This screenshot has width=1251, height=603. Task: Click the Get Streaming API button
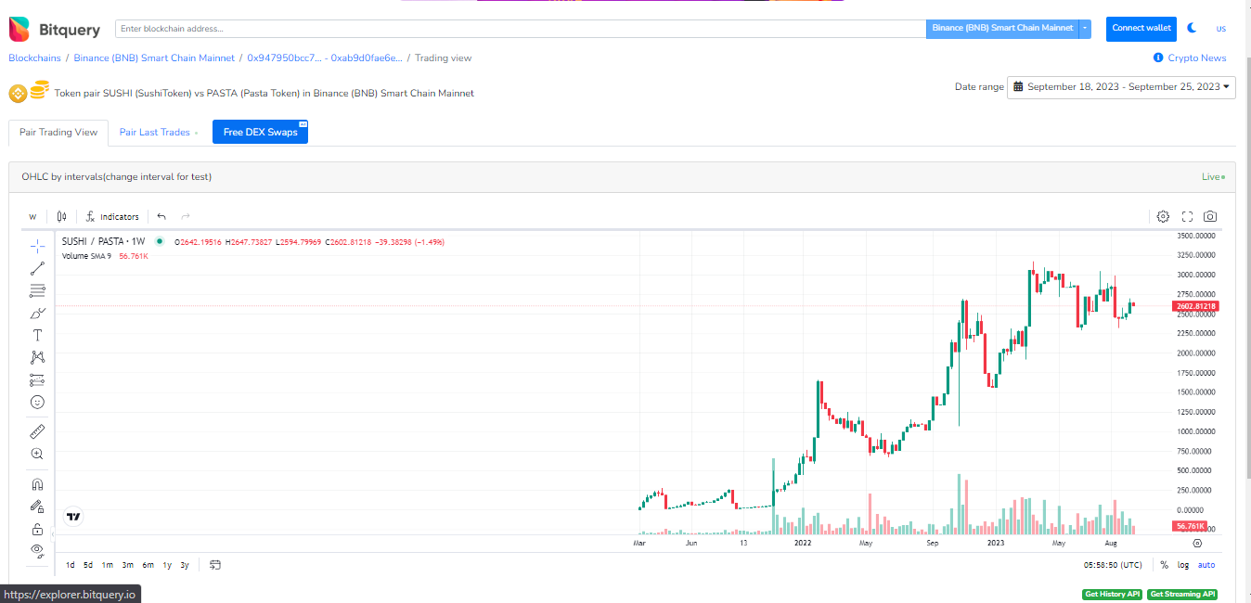pos(1182,594)
